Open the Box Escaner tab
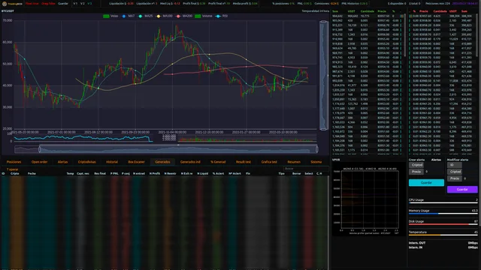481x270 pixels. 136,162
